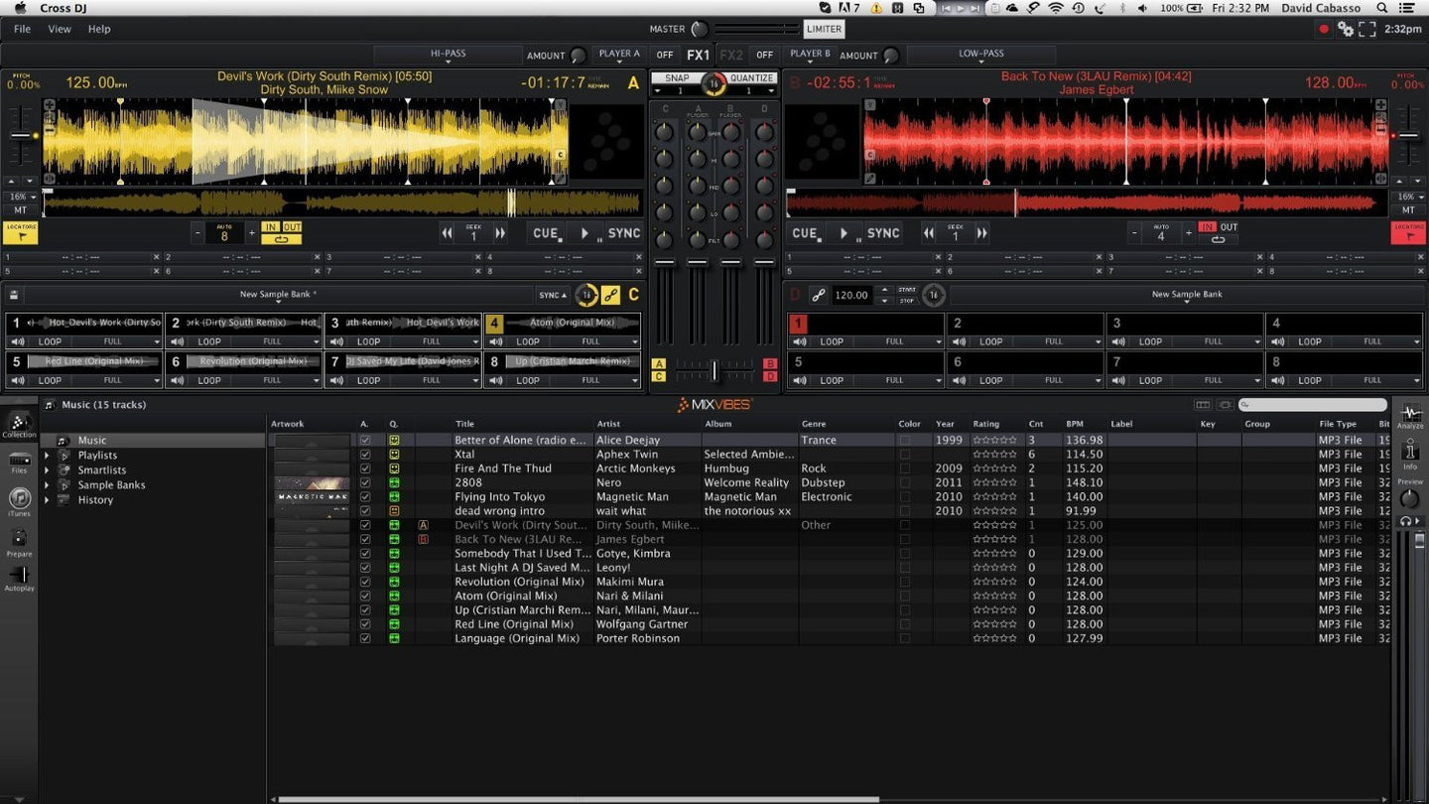
Task: Open HI-PASS effect dropdown for Player A
Action: [x=448, y=55]
